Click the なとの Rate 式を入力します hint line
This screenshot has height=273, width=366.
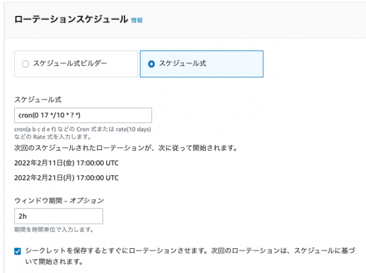click(x=53, y=137)
